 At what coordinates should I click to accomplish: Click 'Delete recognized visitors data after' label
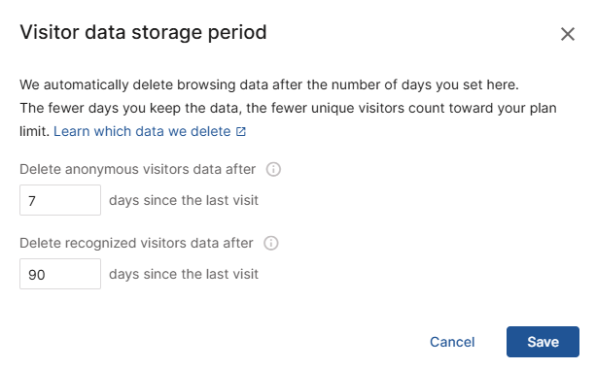136,243
